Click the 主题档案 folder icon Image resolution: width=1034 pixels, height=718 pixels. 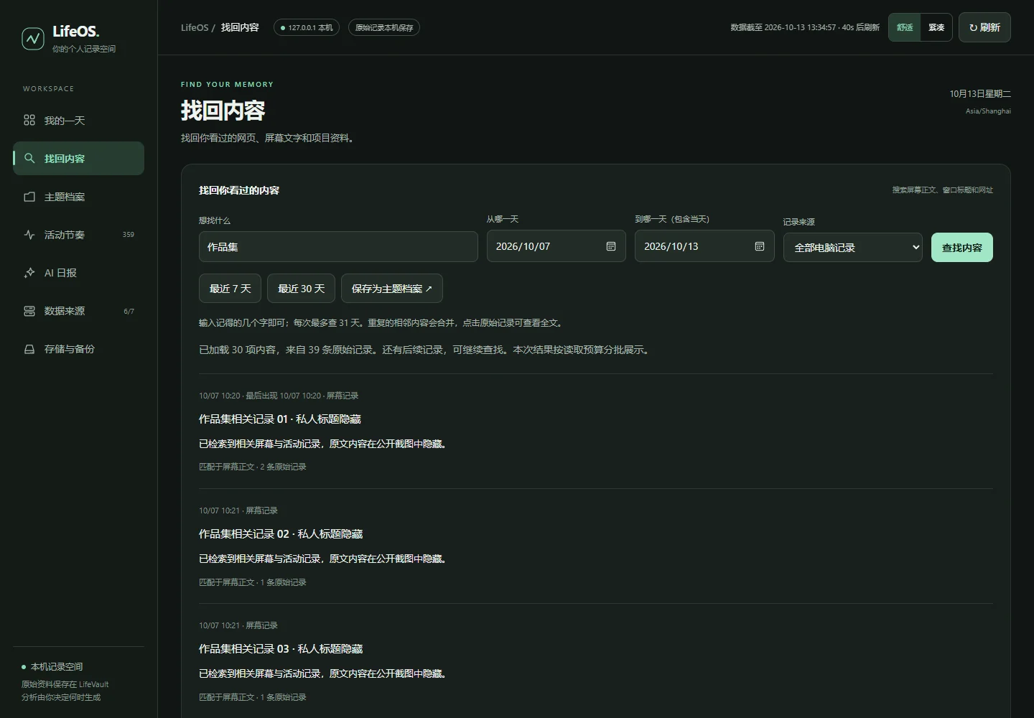(29, 196)
